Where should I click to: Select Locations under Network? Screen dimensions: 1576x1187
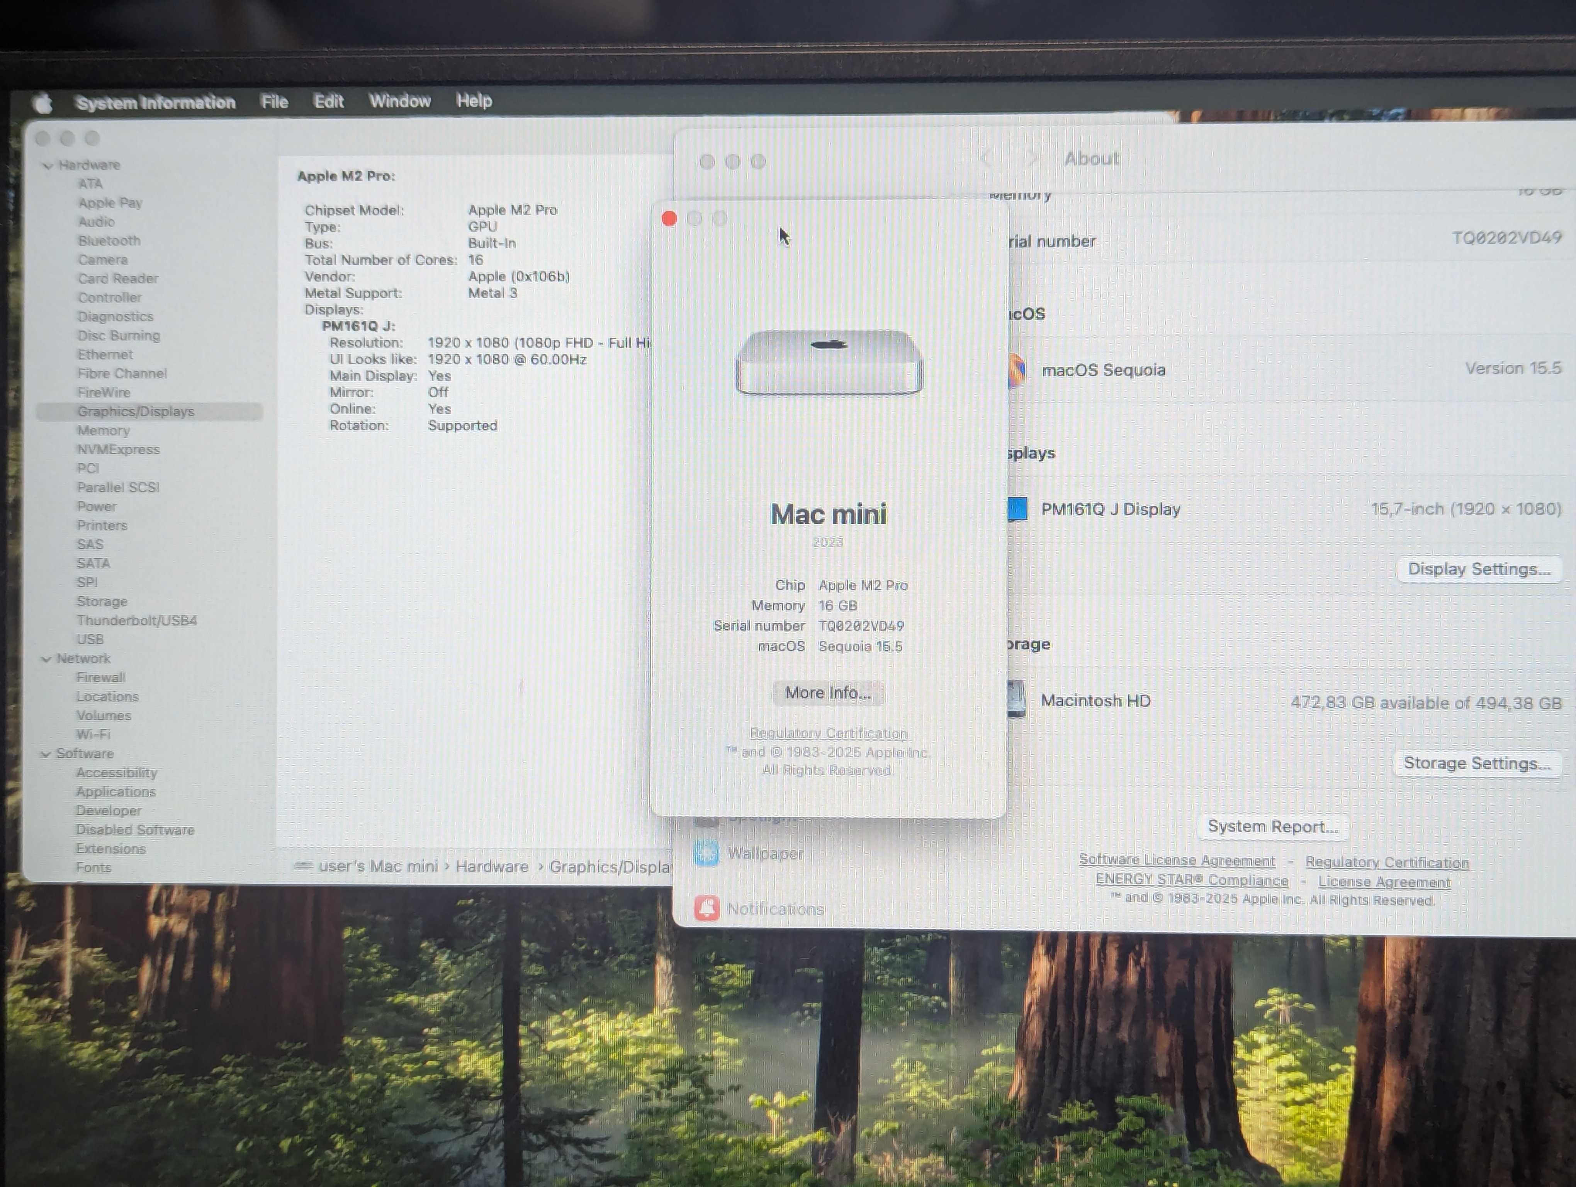[107, 697]
